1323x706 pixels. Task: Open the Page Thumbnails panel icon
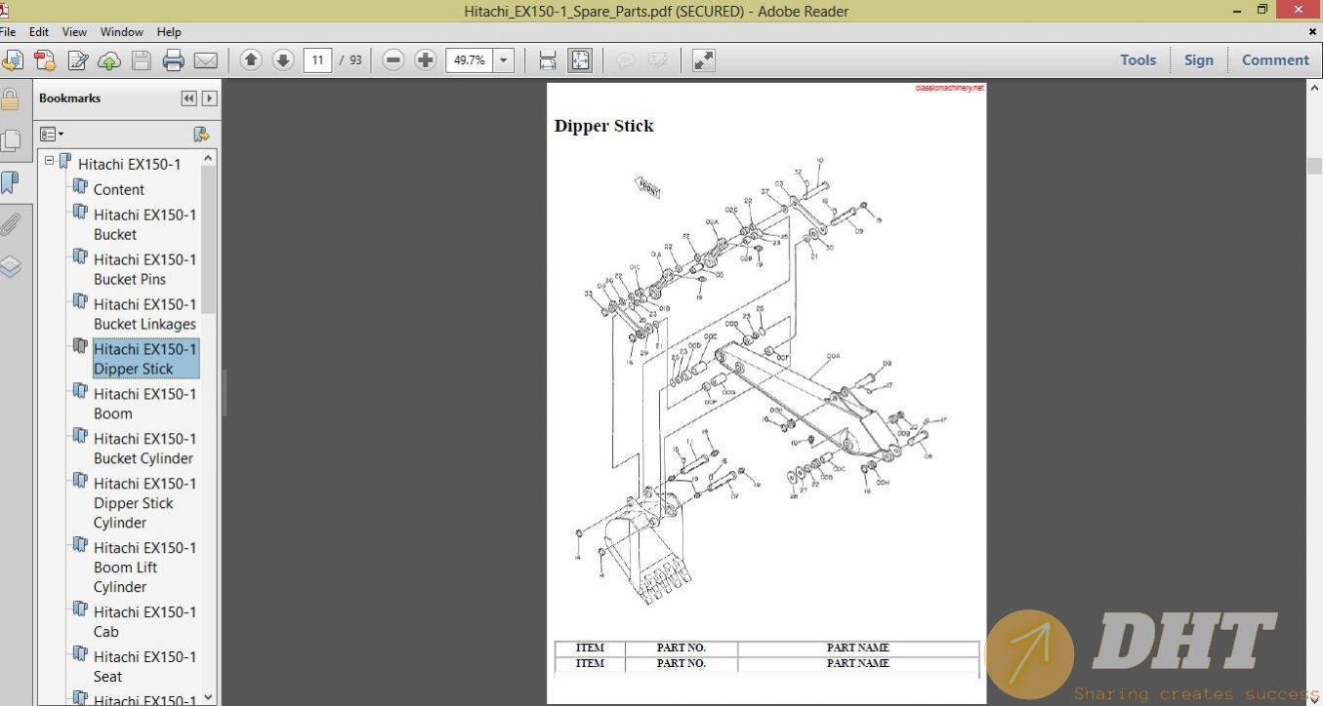pyautogui.click(x=10, y=140)
